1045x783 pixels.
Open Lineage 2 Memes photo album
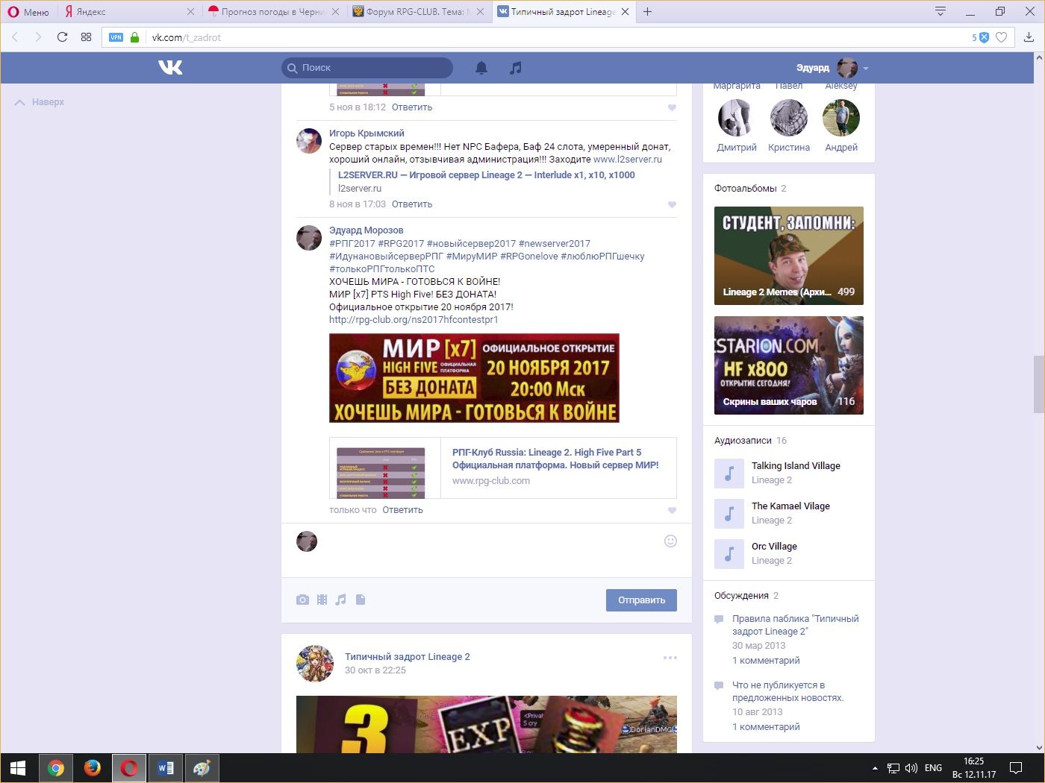(789, 256)
